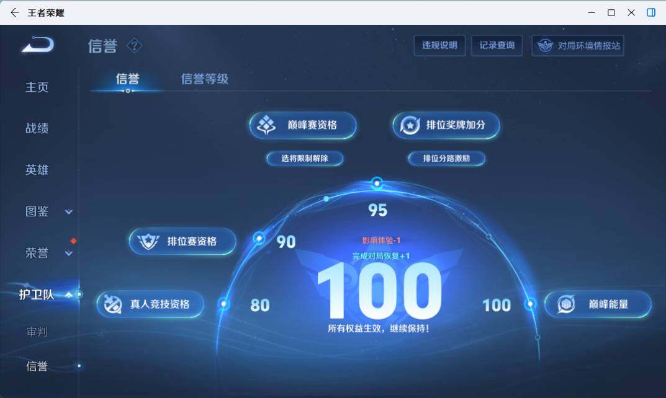The width and height of the screenshot is (666, 398).
Task: Click the glowing node at 95 on the gauge
Action: (377, 183)
